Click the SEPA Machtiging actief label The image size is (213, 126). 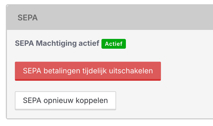(x=57, y=43)
